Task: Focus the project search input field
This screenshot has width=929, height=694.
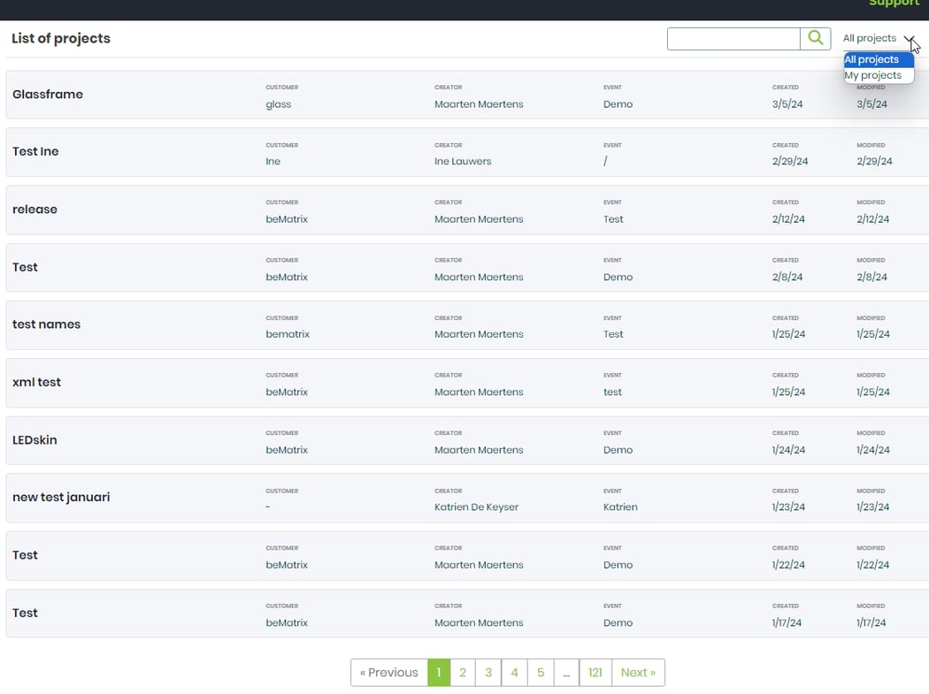Action: click(x=733, y=39)
